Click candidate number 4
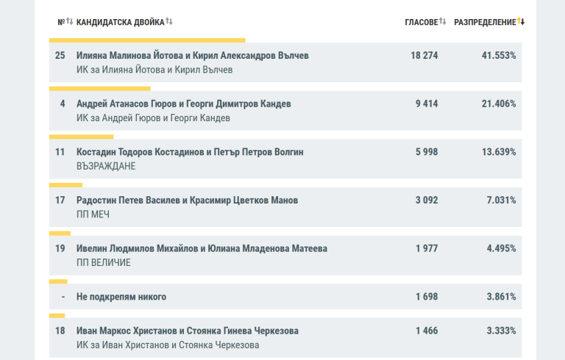 coord(63,104)
